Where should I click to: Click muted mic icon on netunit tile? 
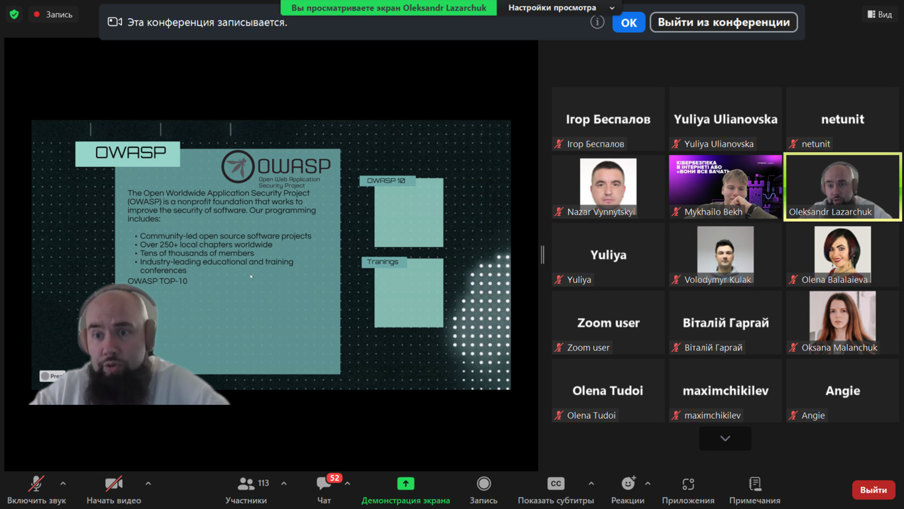click(x=793, y=144)
